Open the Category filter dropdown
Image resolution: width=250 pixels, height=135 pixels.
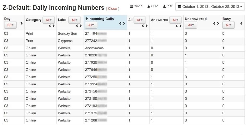[x=49, y=20]
